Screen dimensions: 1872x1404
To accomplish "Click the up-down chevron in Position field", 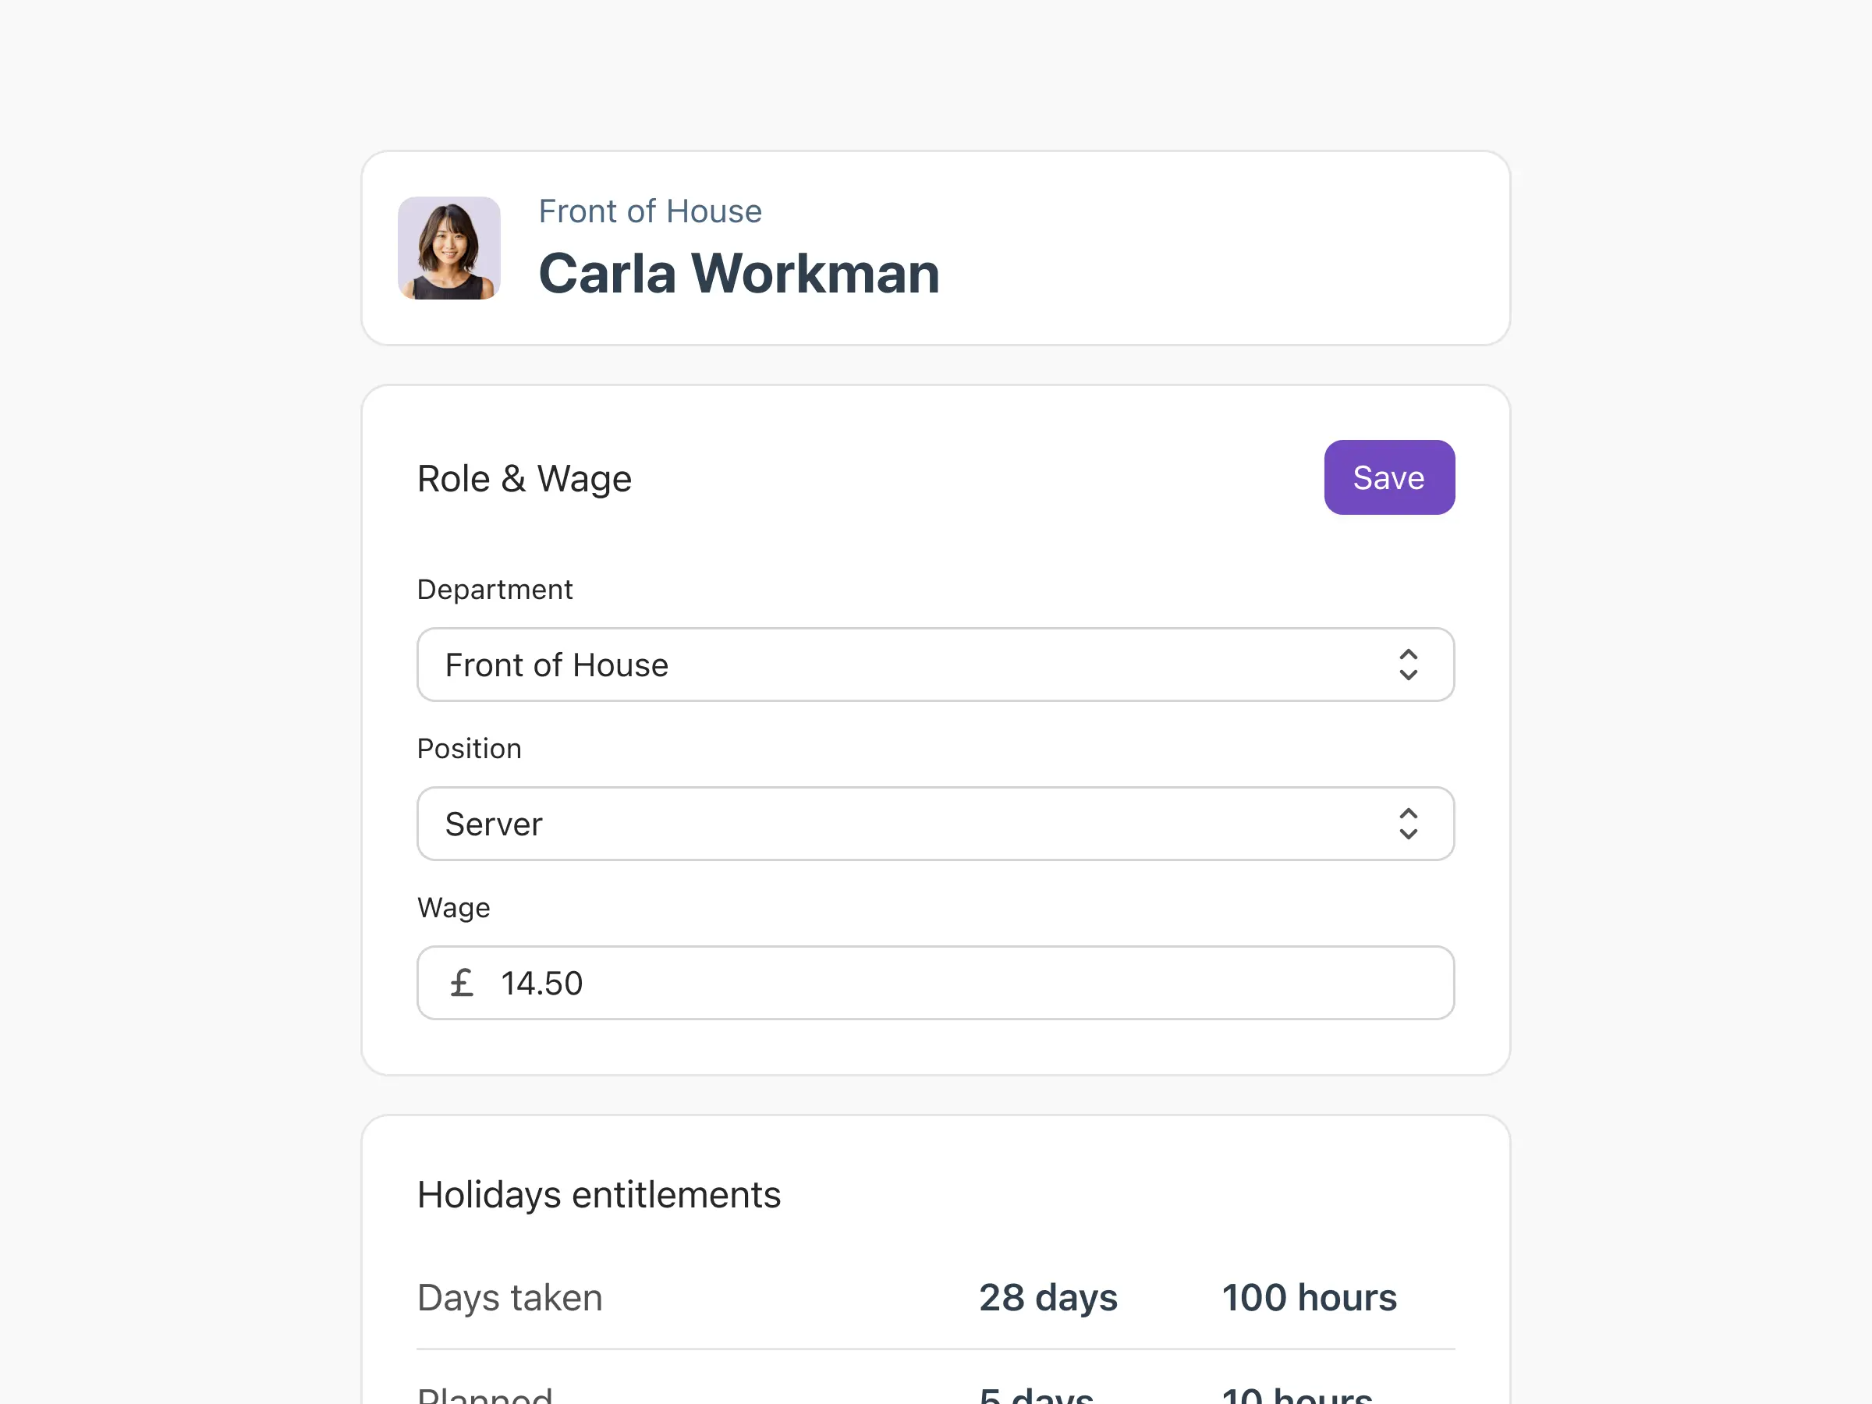I will click(1407, 824).
